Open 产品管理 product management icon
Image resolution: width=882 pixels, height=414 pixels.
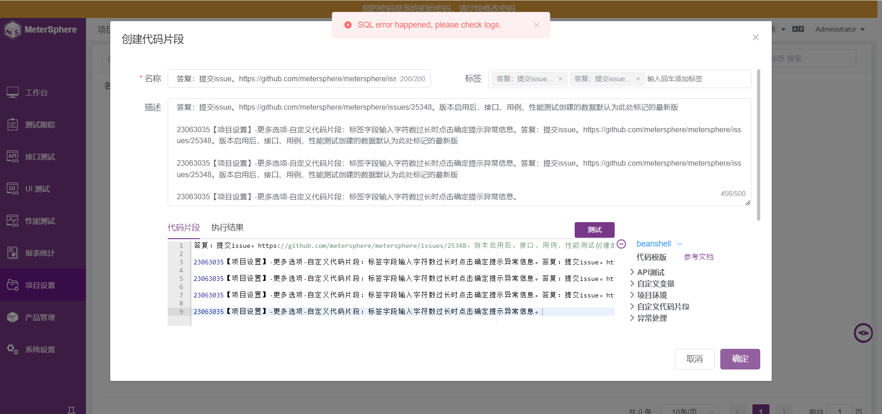point(12,317)
